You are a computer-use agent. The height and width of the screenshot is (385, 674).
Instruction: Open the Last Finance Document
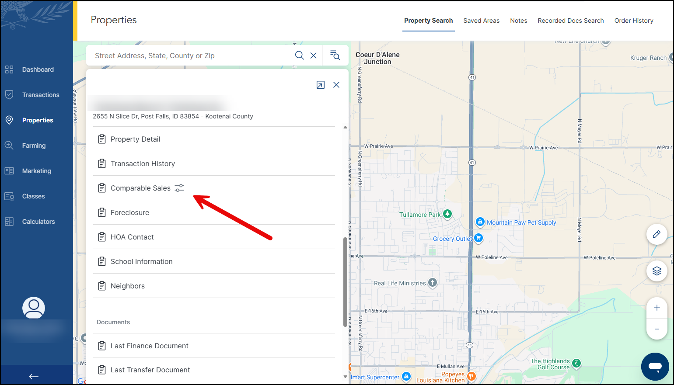coord(149,346)
